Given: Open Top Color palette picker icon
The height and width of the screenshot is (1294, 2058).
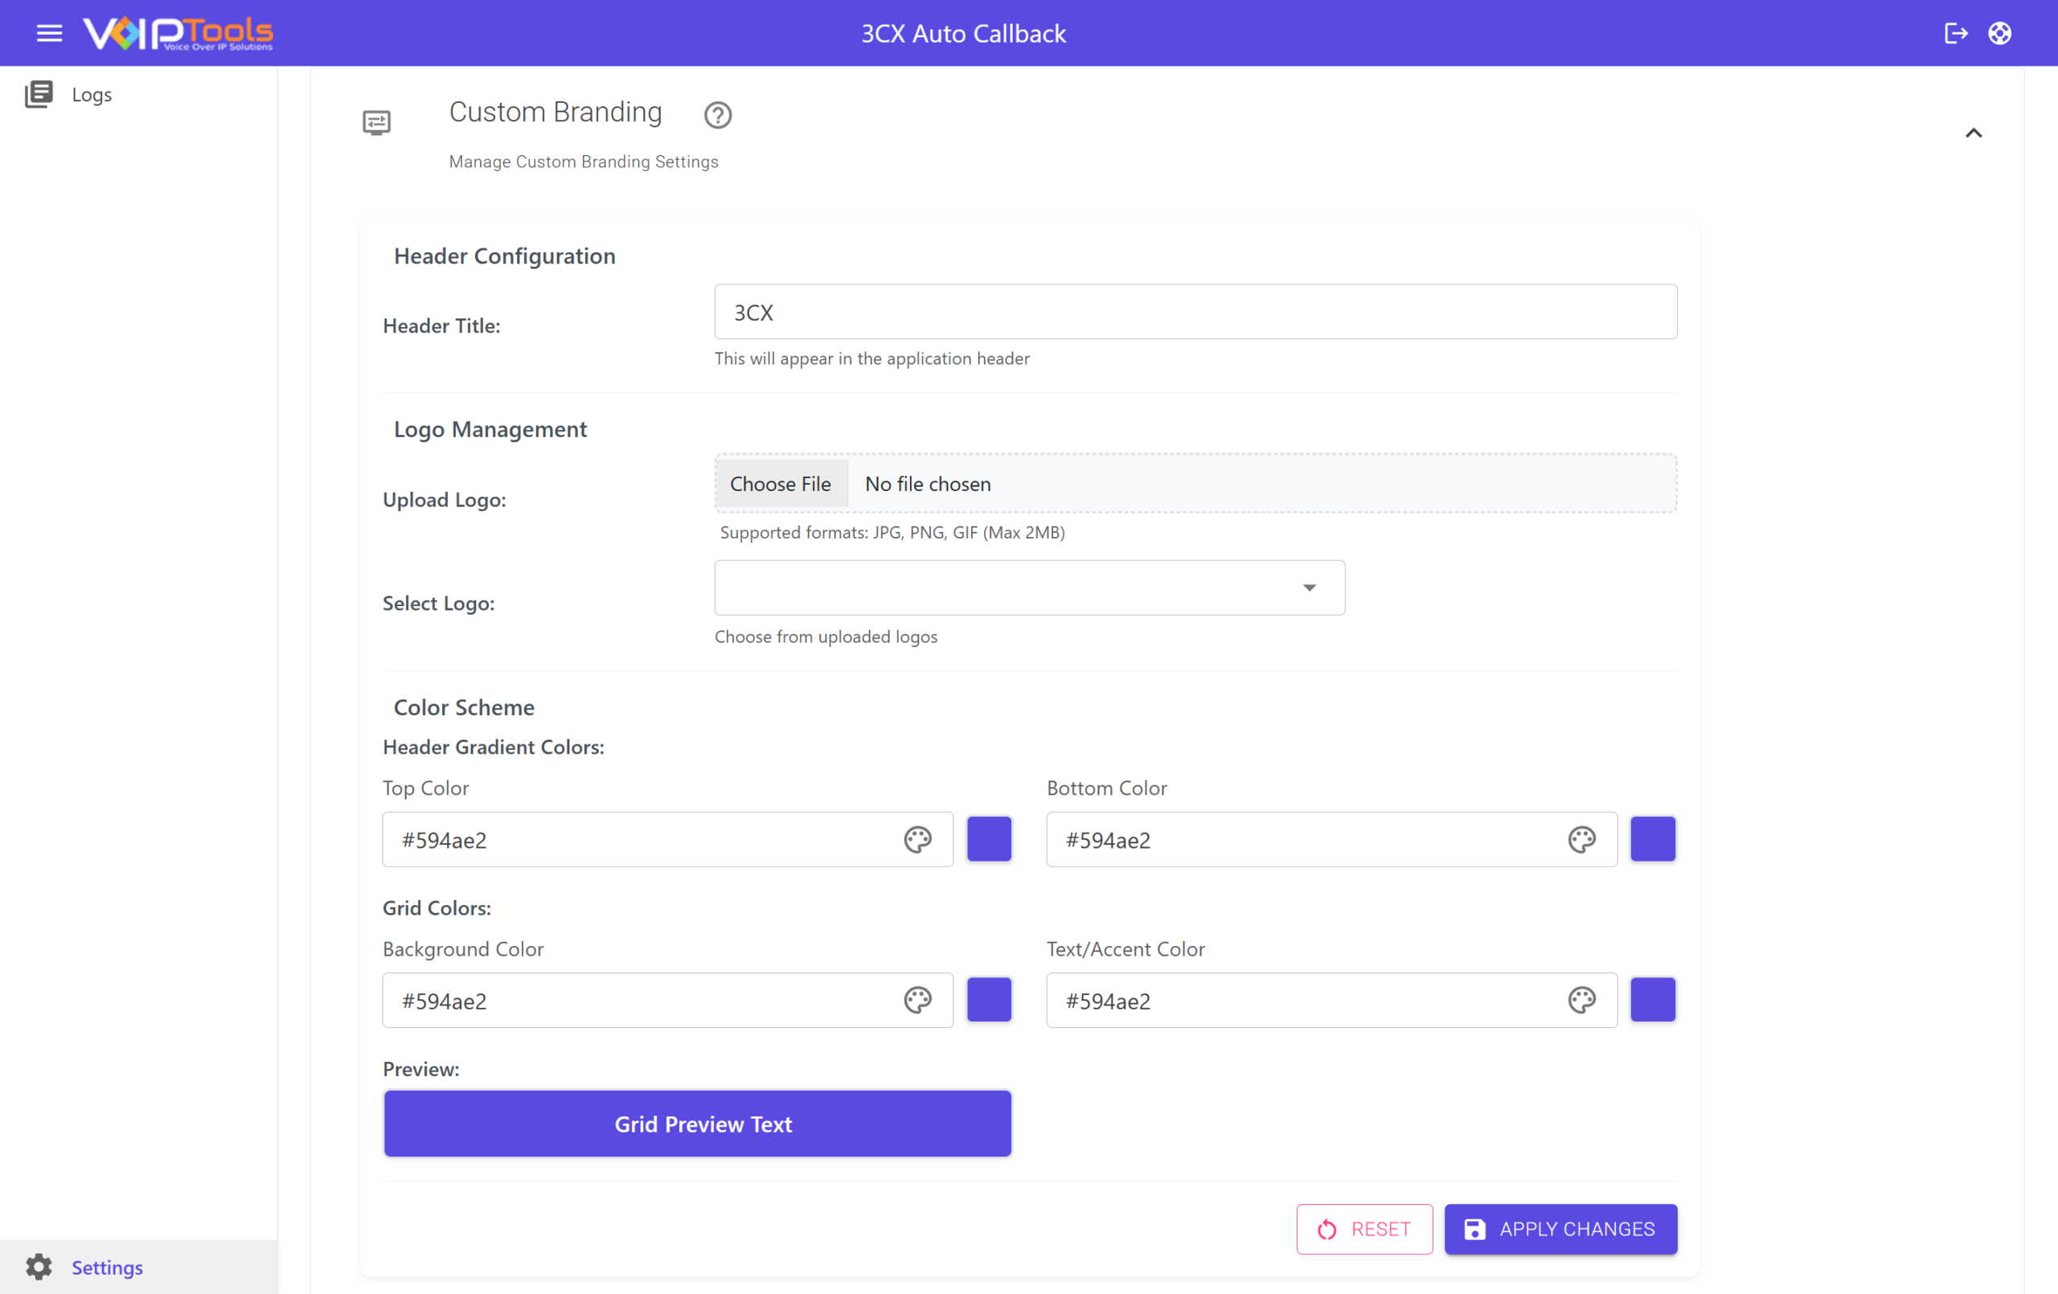Looking at the screenshot, I should pos(918,839).
